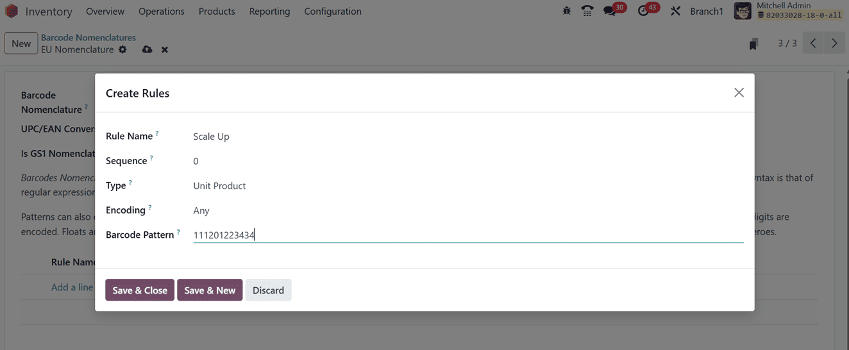The width and height of the screenshot is (849, 350).
Task: Click the Inventory app title
Action: pos(49,12)
